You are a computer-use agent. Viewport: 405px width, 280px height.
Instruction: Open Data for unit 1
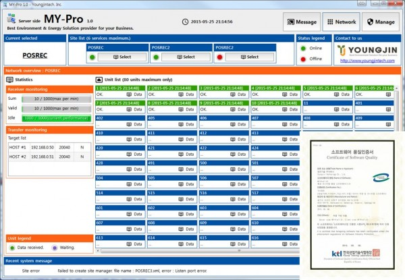[x=134, y=94]
